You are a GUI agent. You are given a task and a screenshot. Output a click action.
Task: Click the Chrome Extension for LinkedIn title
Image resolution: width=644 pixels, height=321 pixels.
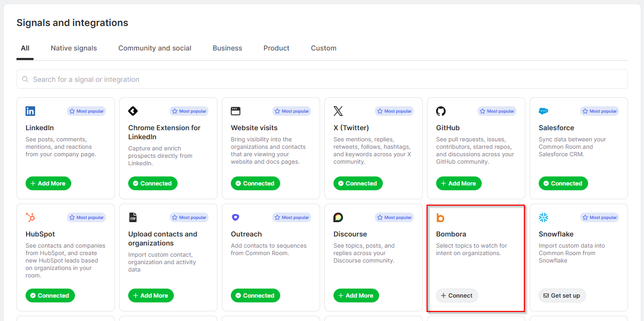click(x=164, y=132)
